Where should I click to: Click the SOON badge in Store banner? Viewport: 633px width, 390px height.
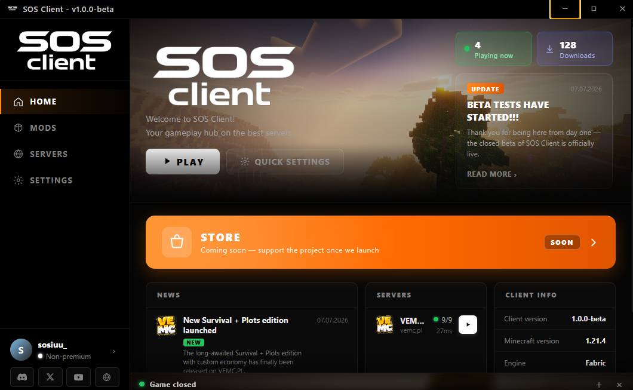pyautogui.click(x=562, y=242)
